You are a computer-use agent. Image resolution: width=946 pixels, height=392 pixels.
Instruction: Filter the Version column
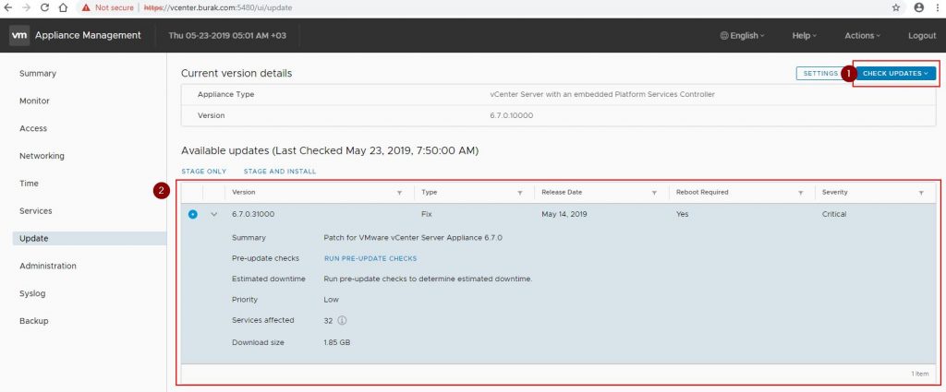point(399,193)
